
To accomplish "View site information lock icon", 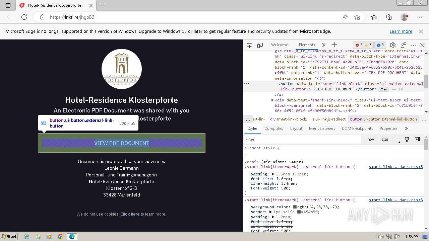I will (42, 17).
